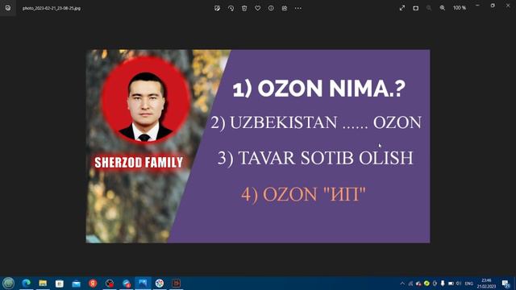Open the Mail app from the taskbar

pyautogui.click(x=76, y=283)
